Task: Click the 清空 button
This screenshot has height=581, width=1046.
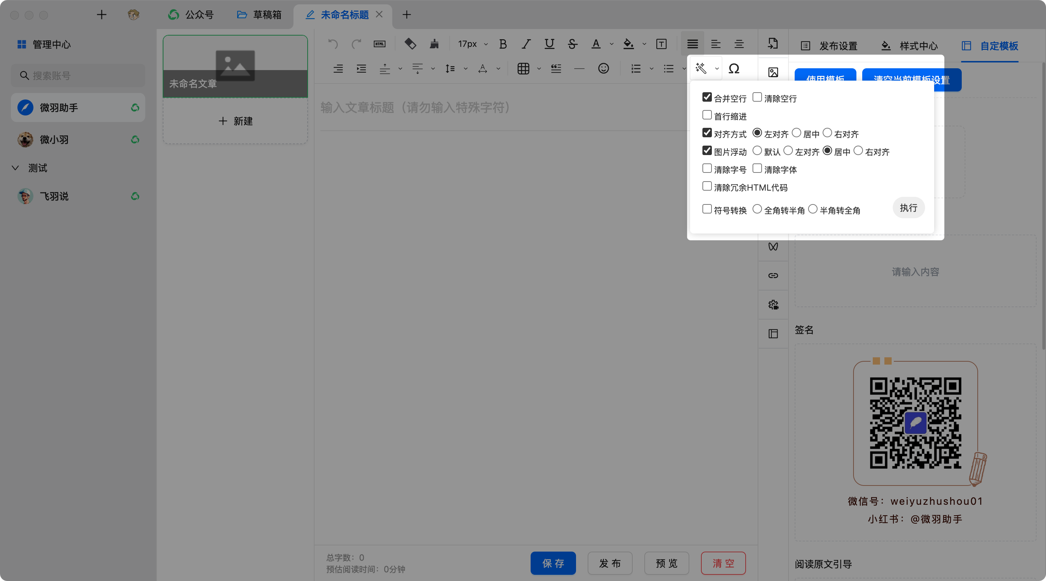Action: [723, 563]
